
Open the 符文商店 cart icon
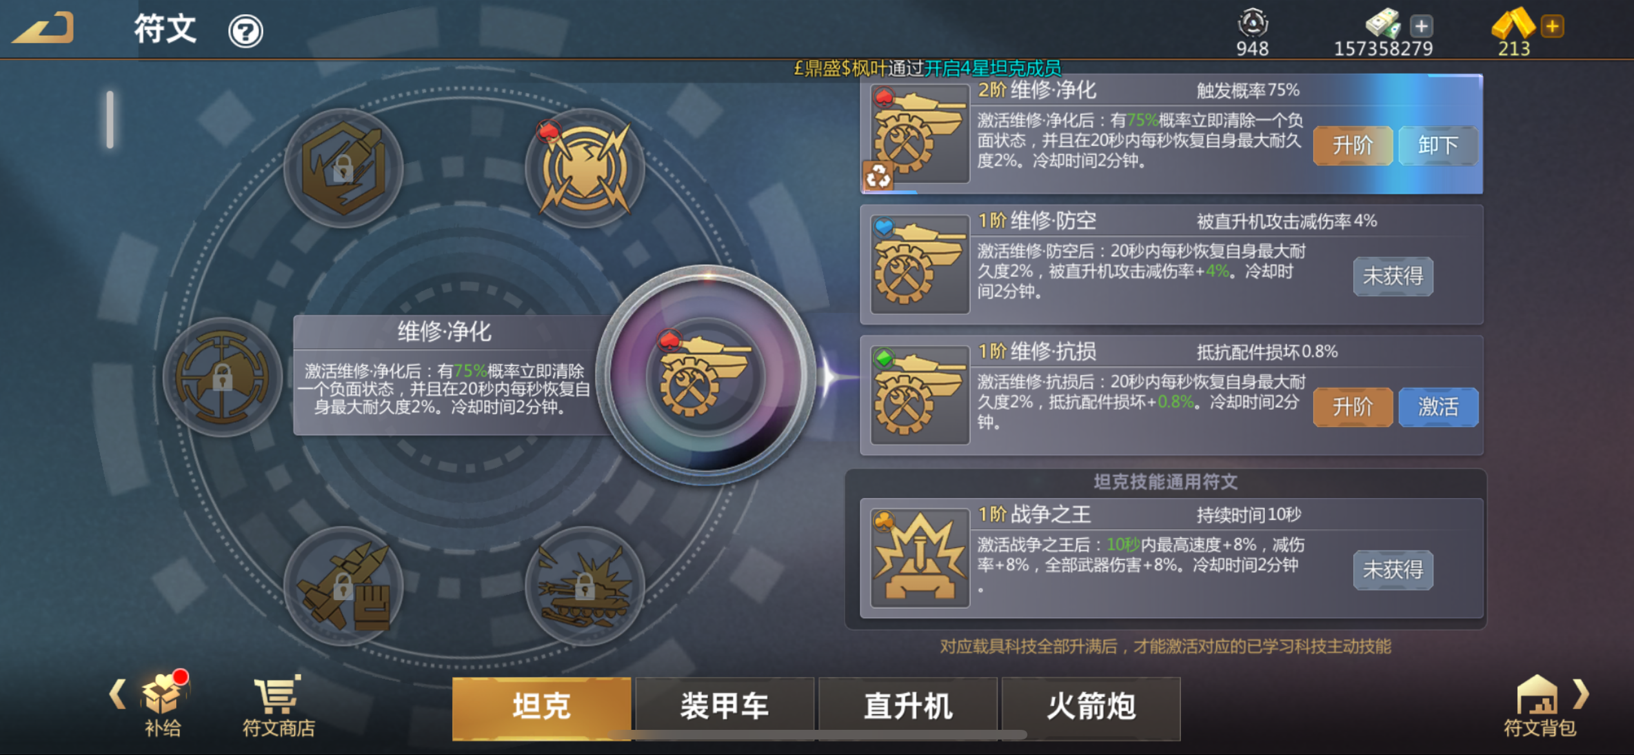click(278, 706)
